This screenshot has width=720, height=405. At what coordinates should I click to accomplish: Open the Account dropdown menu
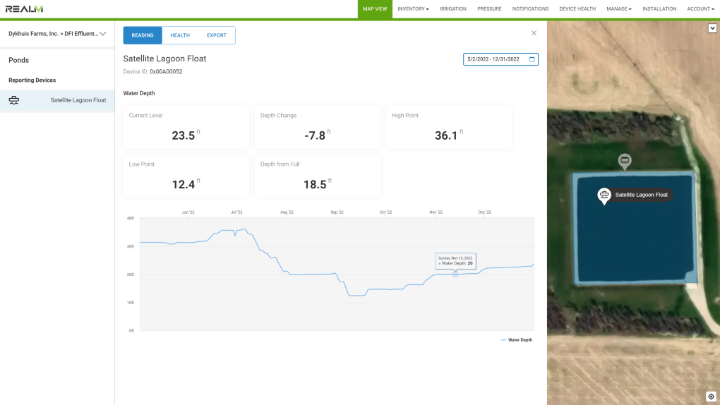[700, 9]
